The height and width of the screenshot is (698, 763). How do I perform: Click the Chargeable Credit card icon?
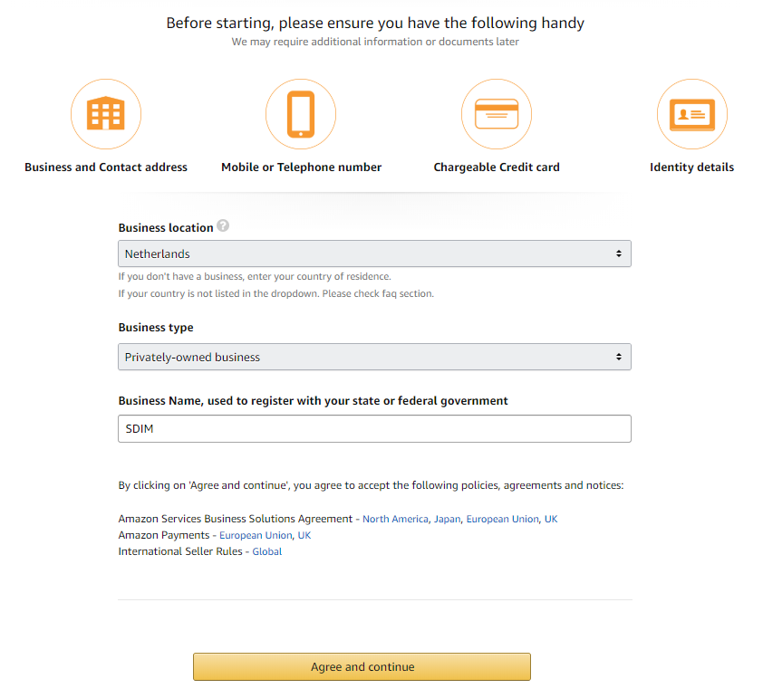[497, 114]
